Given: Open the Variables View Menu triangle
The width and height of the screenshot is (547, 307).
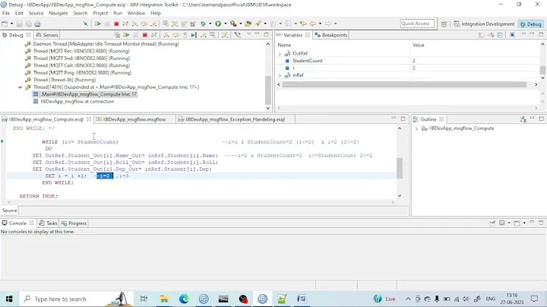Looking at the screenshot, I should 523,34.
